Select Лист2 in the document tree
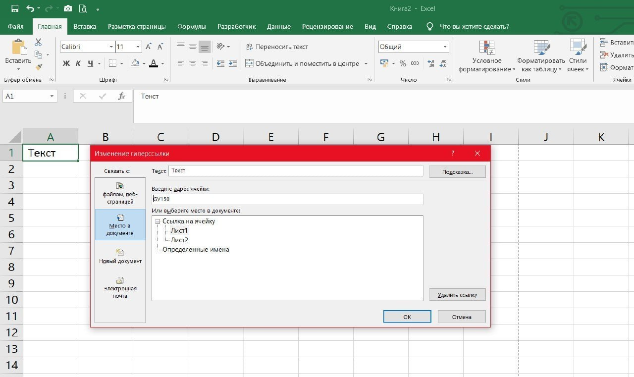 point(179,240)
